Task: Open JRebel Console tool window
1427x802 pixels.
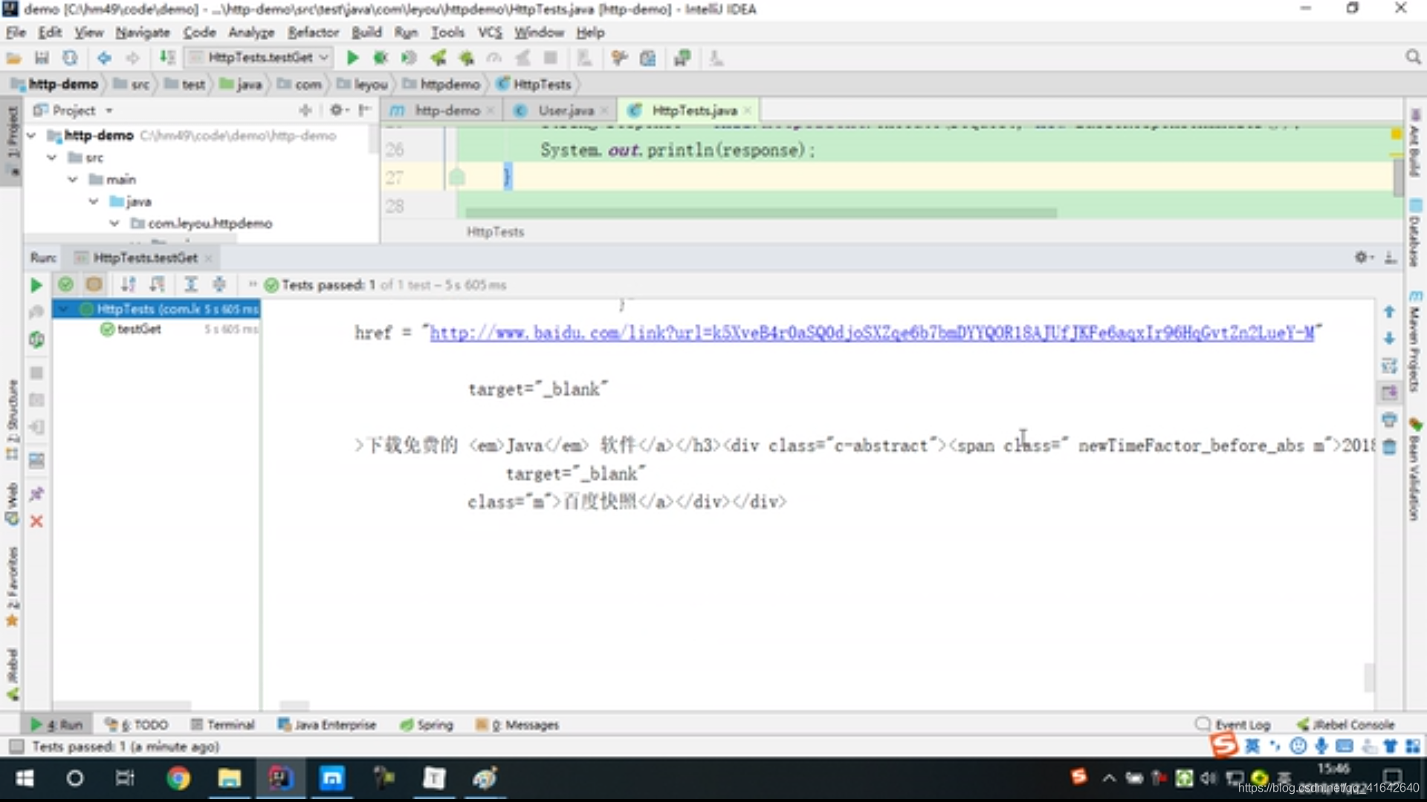Action: (1346, 724)
